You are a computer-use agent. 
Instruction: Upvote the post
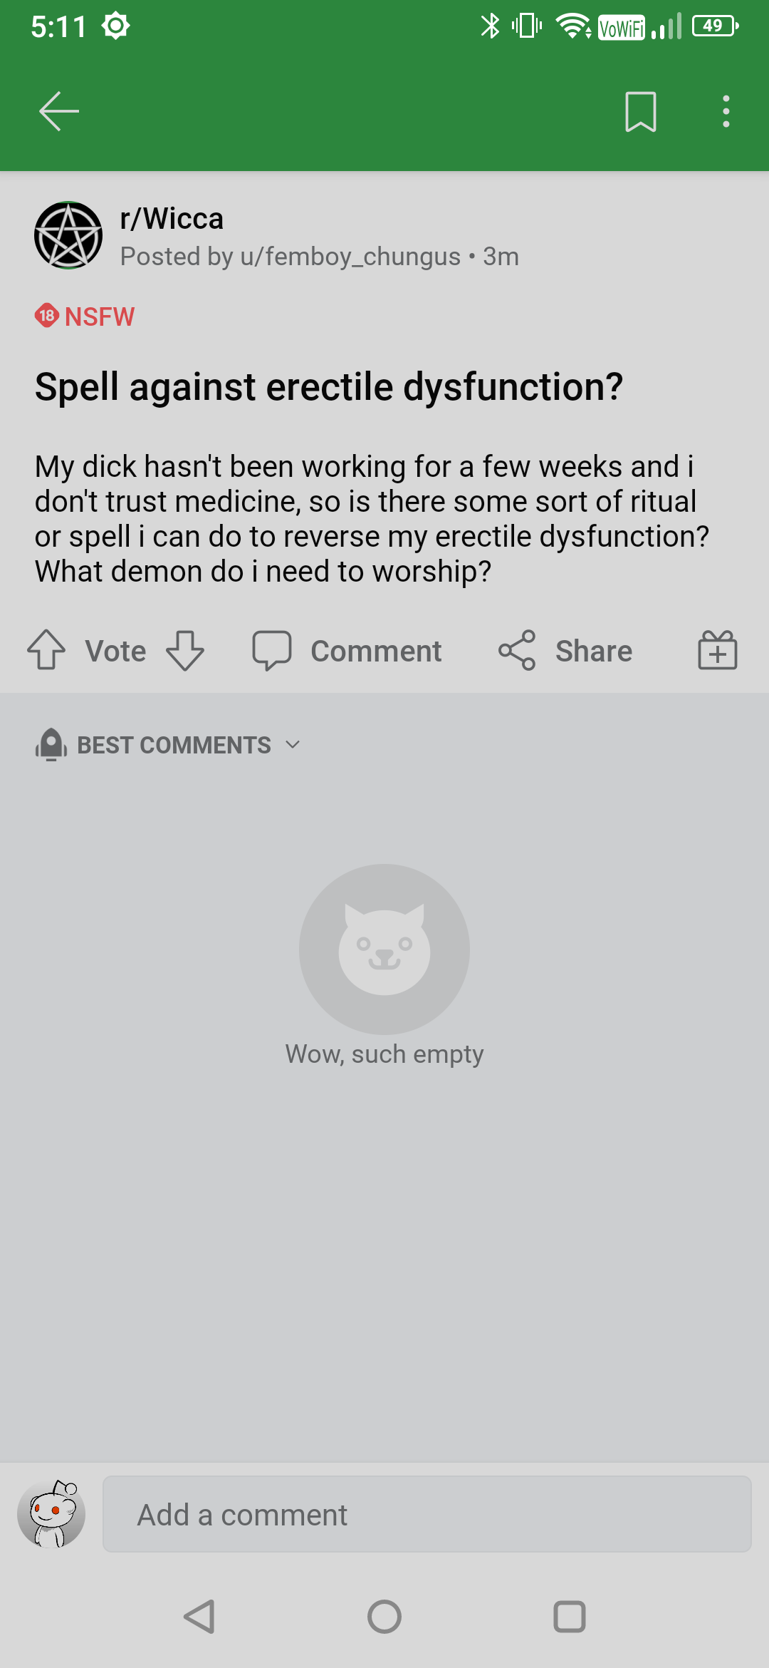[x=46, y=650]
